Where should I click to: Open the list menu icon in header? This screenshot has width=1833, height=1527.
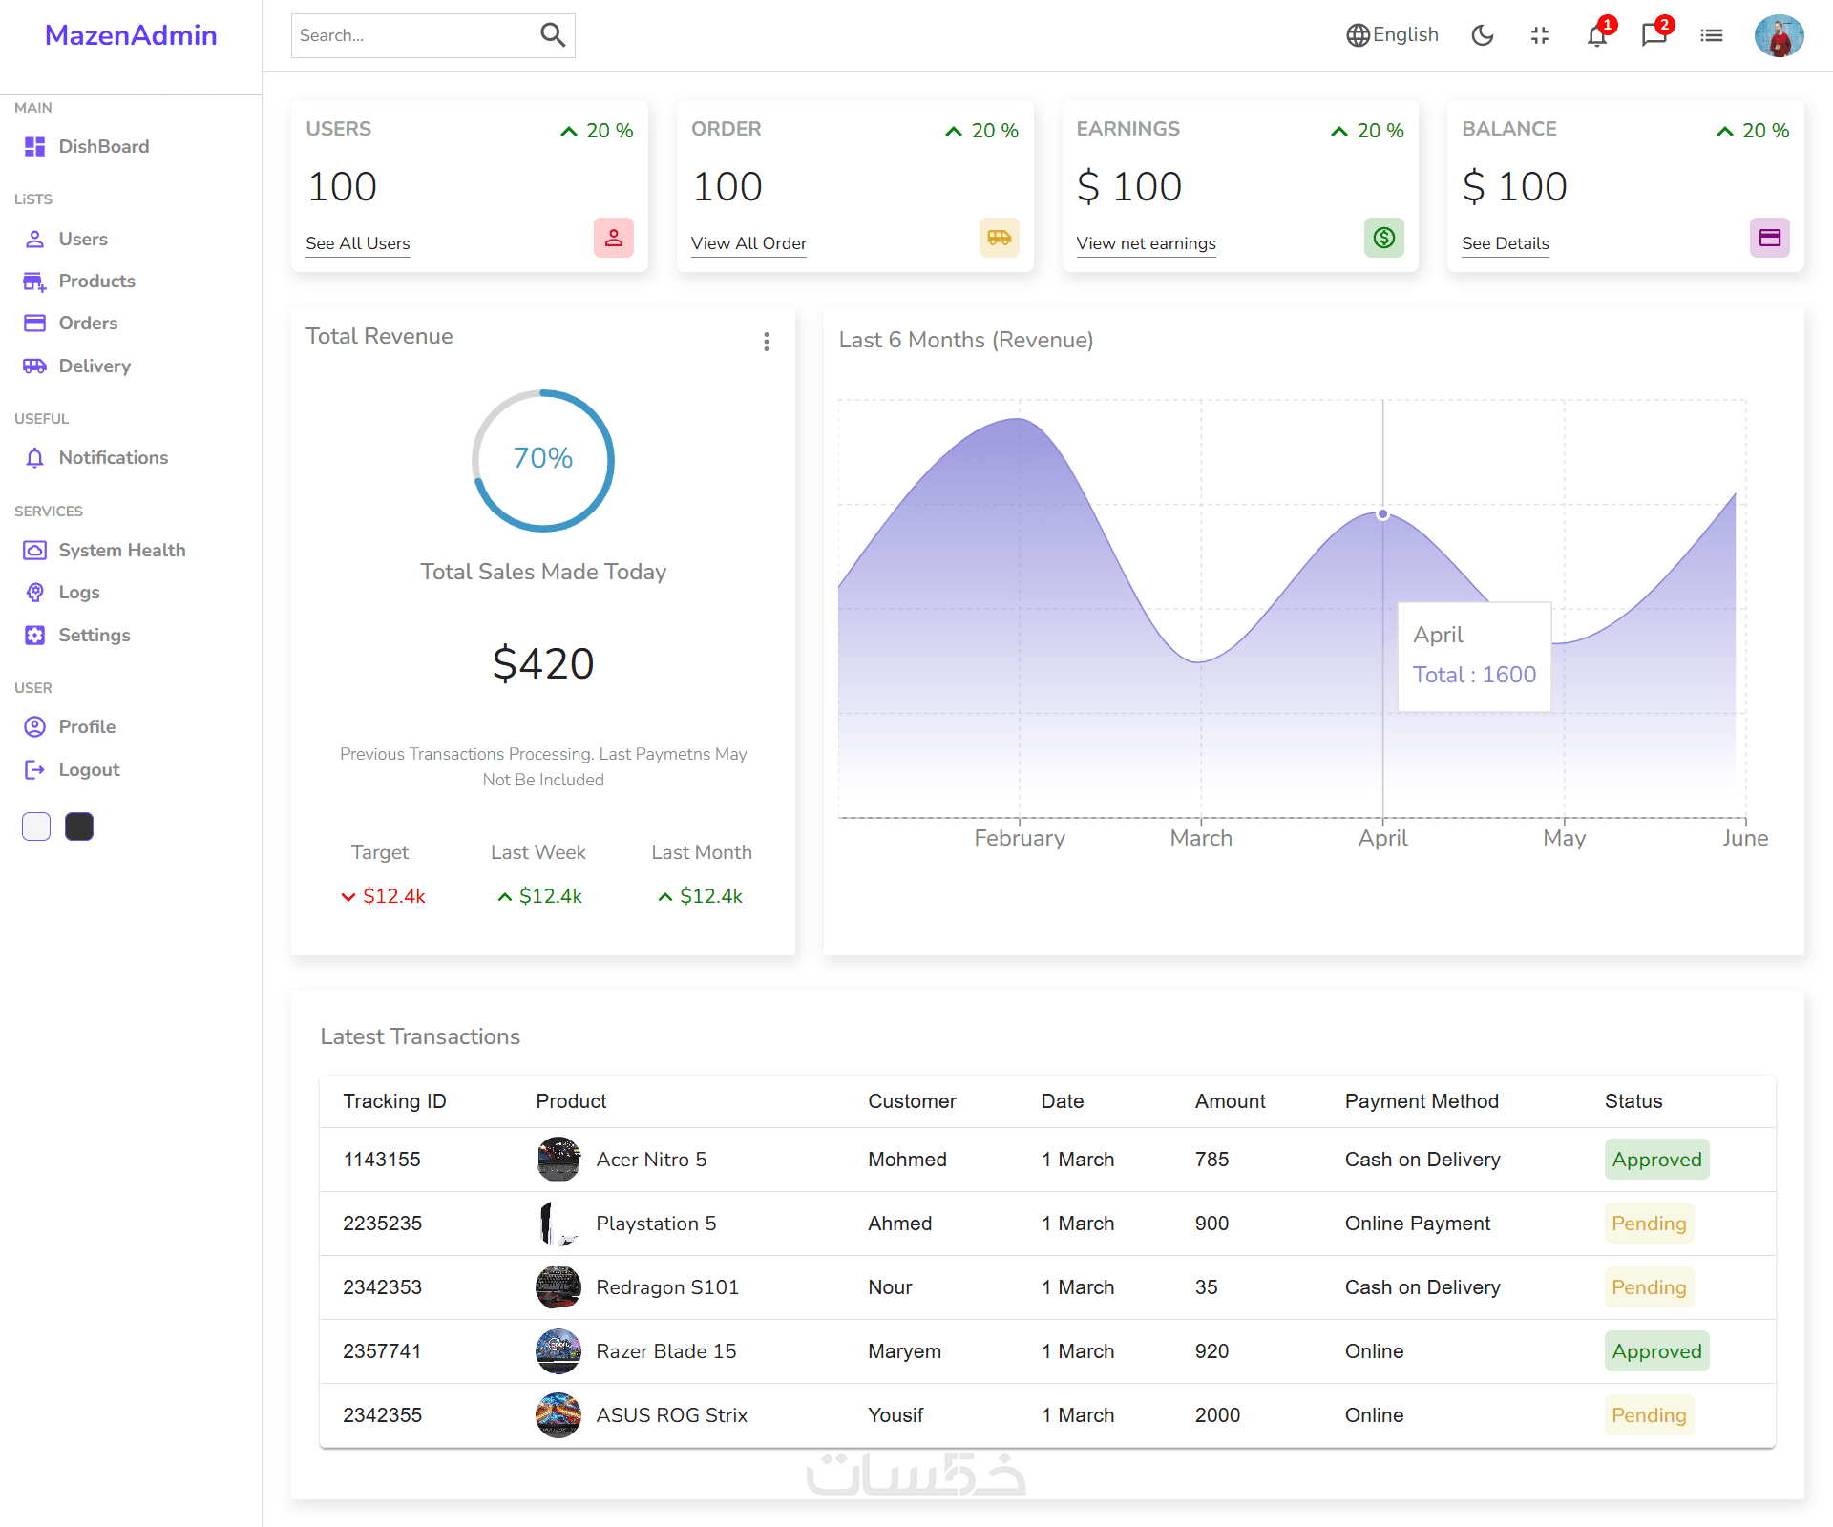[x=1711, y=36]
